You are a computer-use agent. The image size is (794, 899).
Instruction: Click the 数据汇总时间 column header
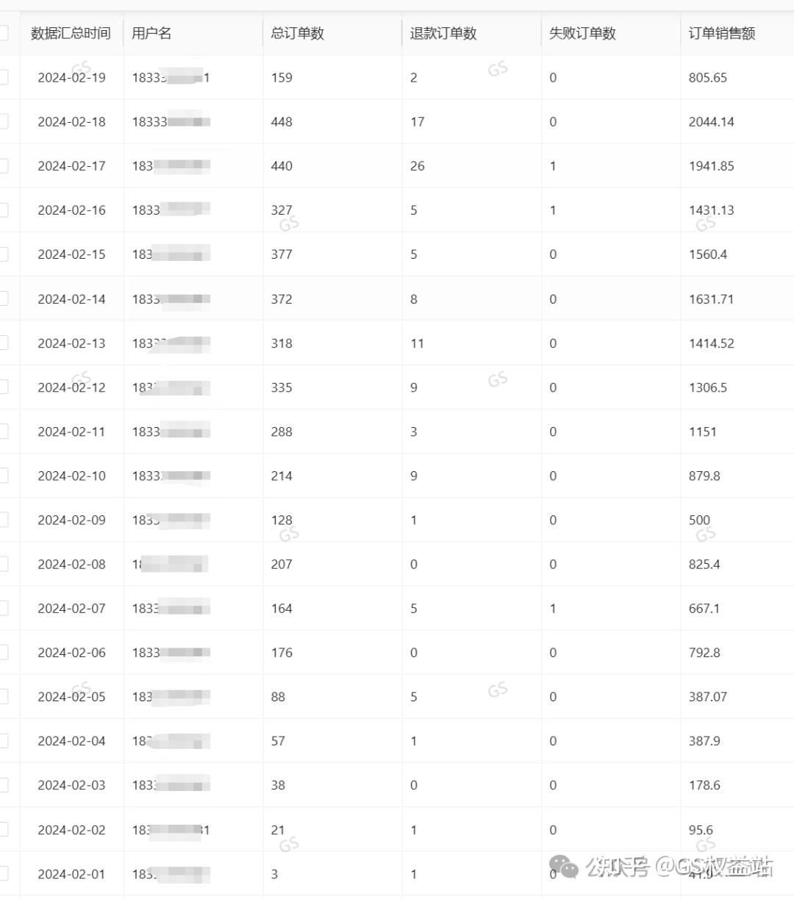point(71,33)
